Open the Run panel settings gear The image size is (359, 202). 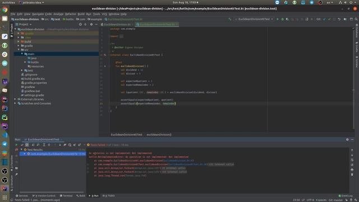pyautogui.click(x=347, y=140)
